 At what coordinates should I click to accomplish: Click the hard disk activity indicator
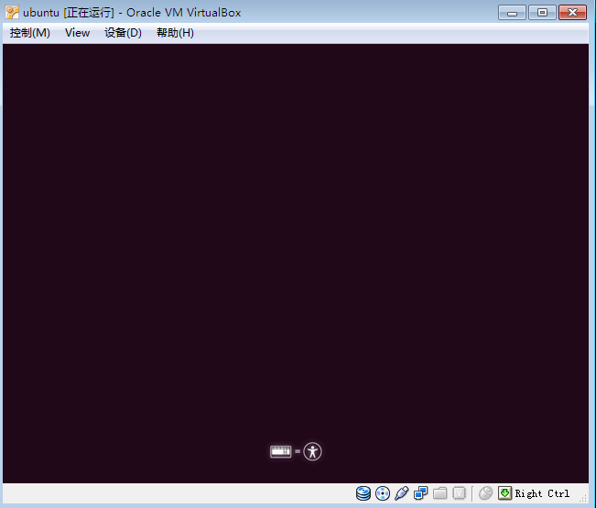tap(363, 493)
